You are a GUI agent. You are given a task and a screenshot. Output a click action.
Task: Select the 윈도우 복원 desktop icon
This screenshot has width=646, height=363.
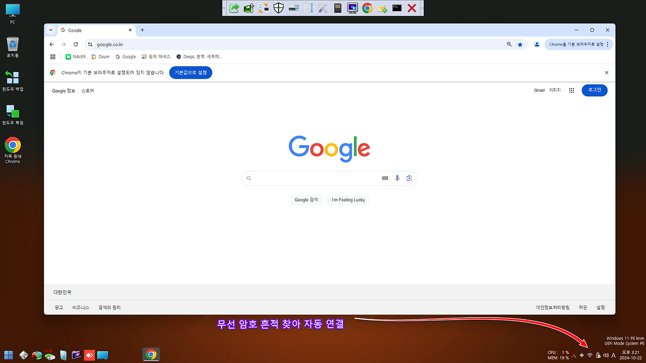coord(13,114)
